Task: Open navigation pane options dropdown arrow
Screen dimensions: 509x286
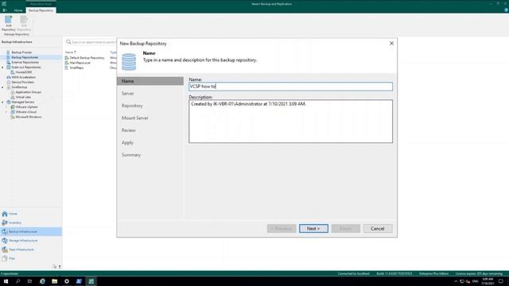Action: [x=60, y=267]
